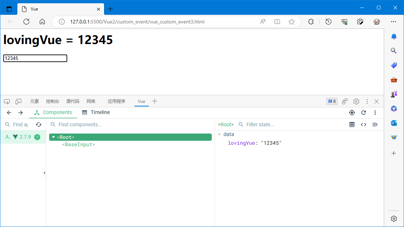
Task: Open sidebar shopping tag icon
Action: (x=394, y=65)
